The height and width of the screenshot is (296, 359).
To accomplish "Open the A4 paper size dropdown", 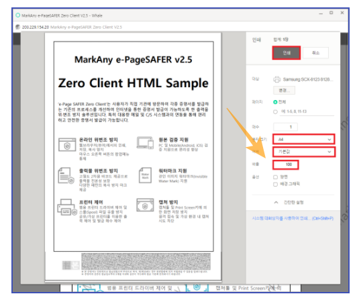I will point(303,139).
